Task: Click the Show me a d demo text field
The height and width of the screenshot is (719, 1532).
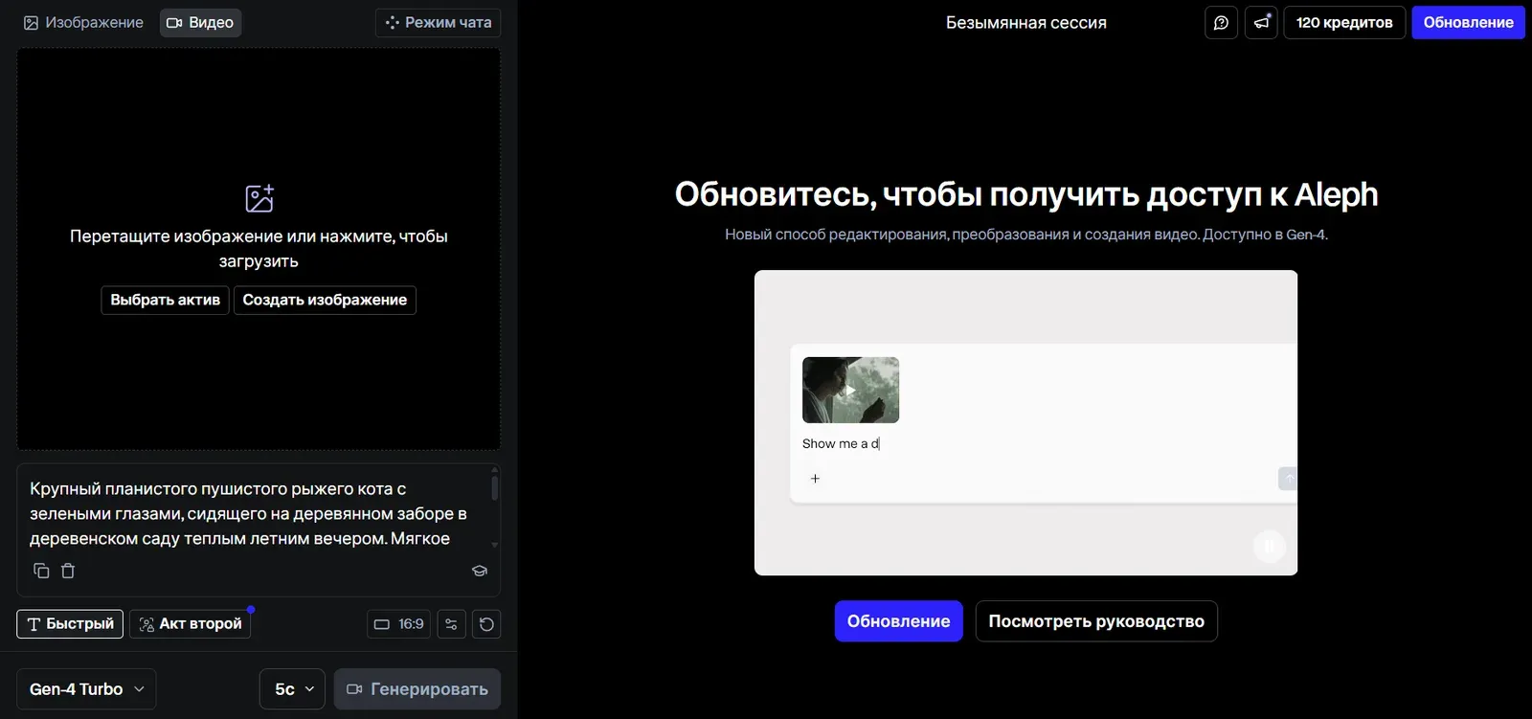Action: point(841,443)
